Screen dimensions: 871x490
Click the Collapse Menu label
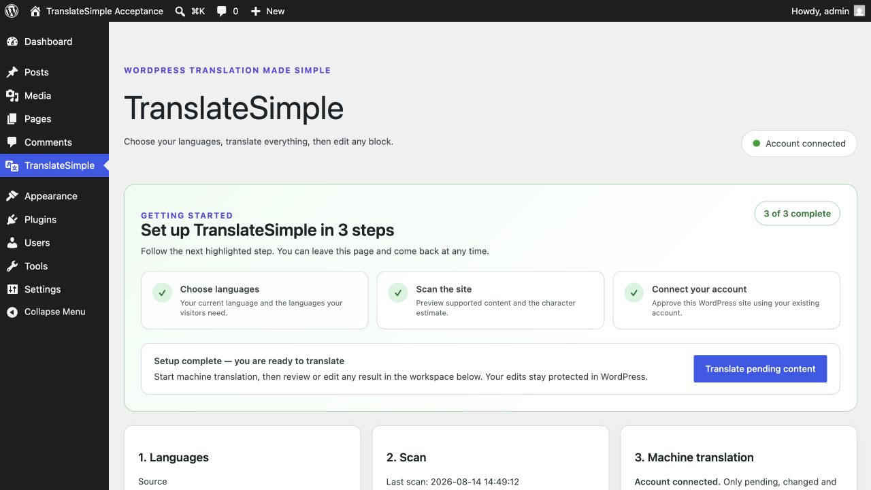(55, 312)
